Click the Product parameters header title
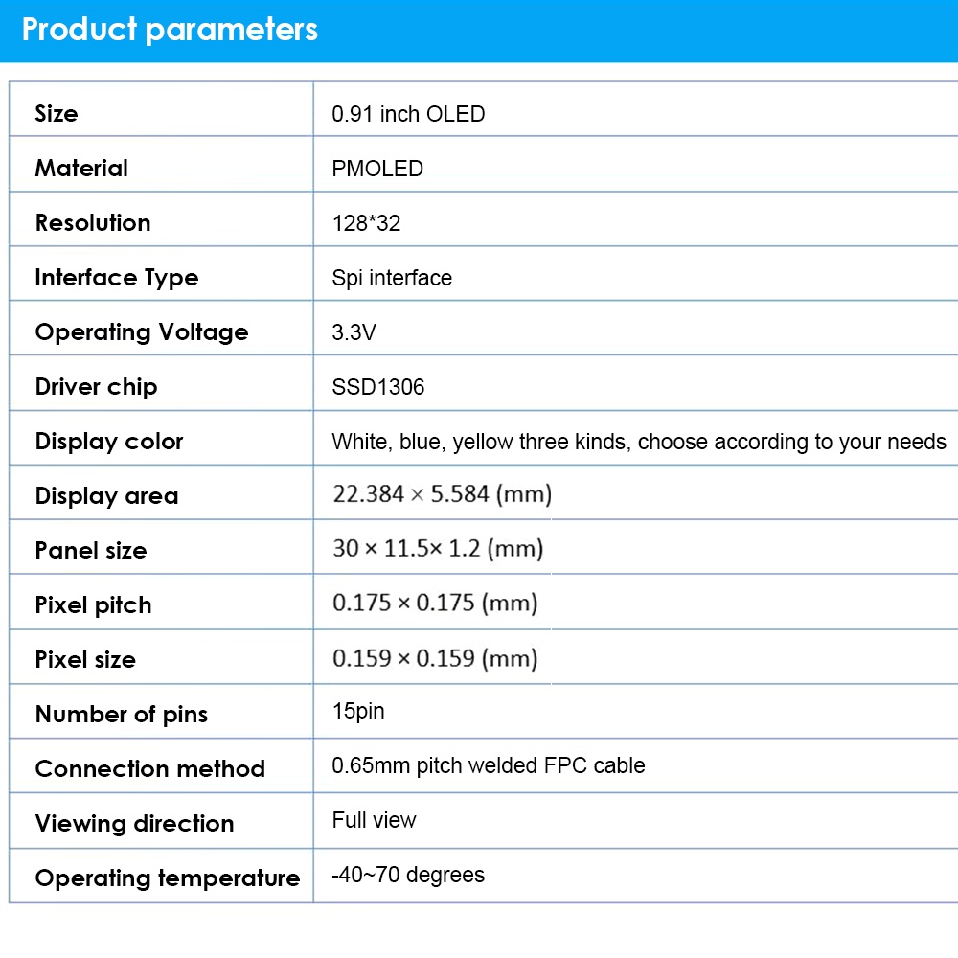The image size is (958, 958). [170, 30]
